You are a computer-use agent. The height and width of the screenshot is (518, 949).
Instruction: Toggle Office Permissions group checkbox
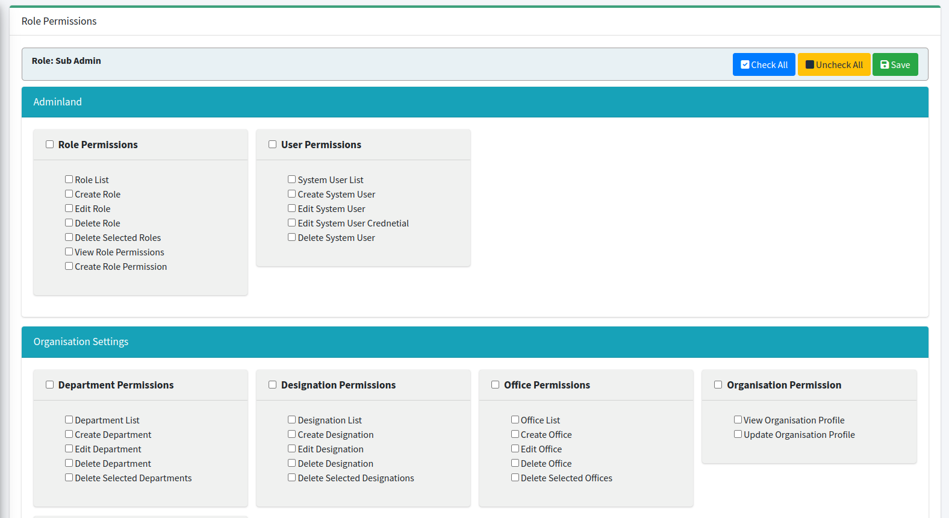[496, 385]
